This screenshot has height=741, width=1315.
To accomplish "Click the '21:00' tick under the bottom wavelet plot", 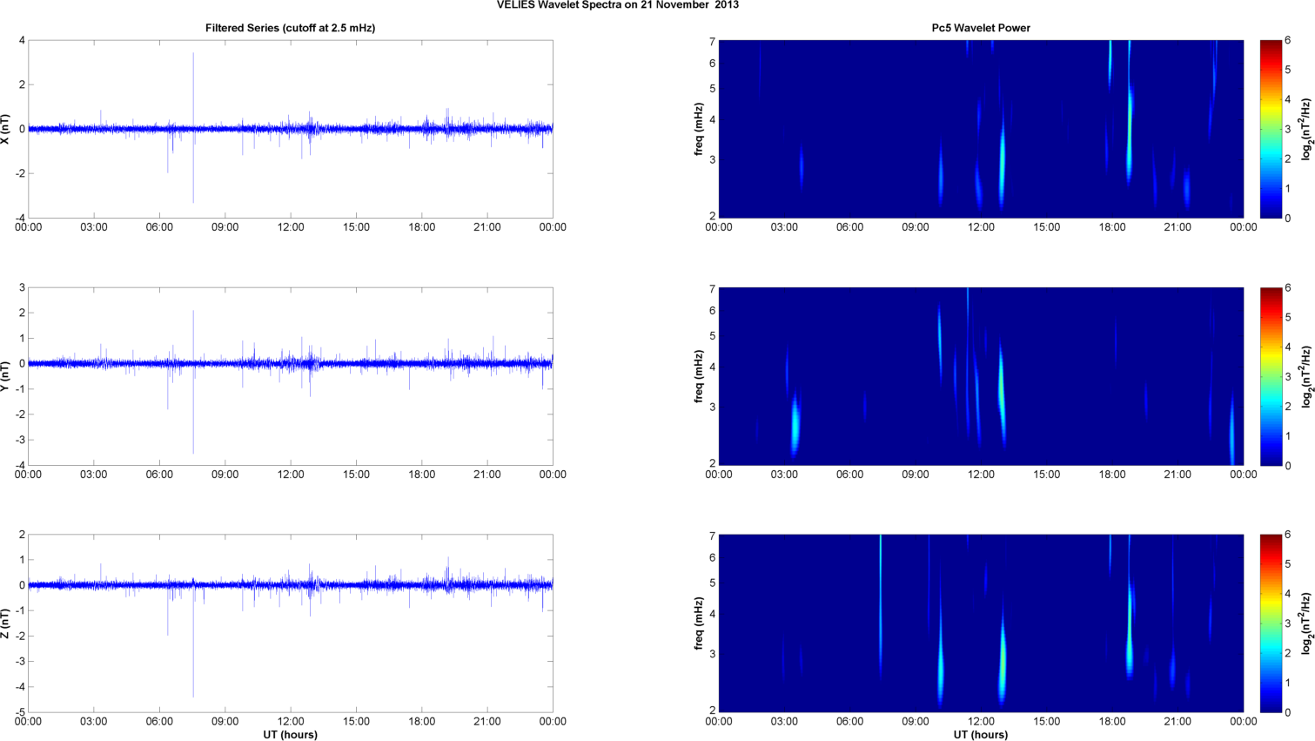I will point(1177,721).
